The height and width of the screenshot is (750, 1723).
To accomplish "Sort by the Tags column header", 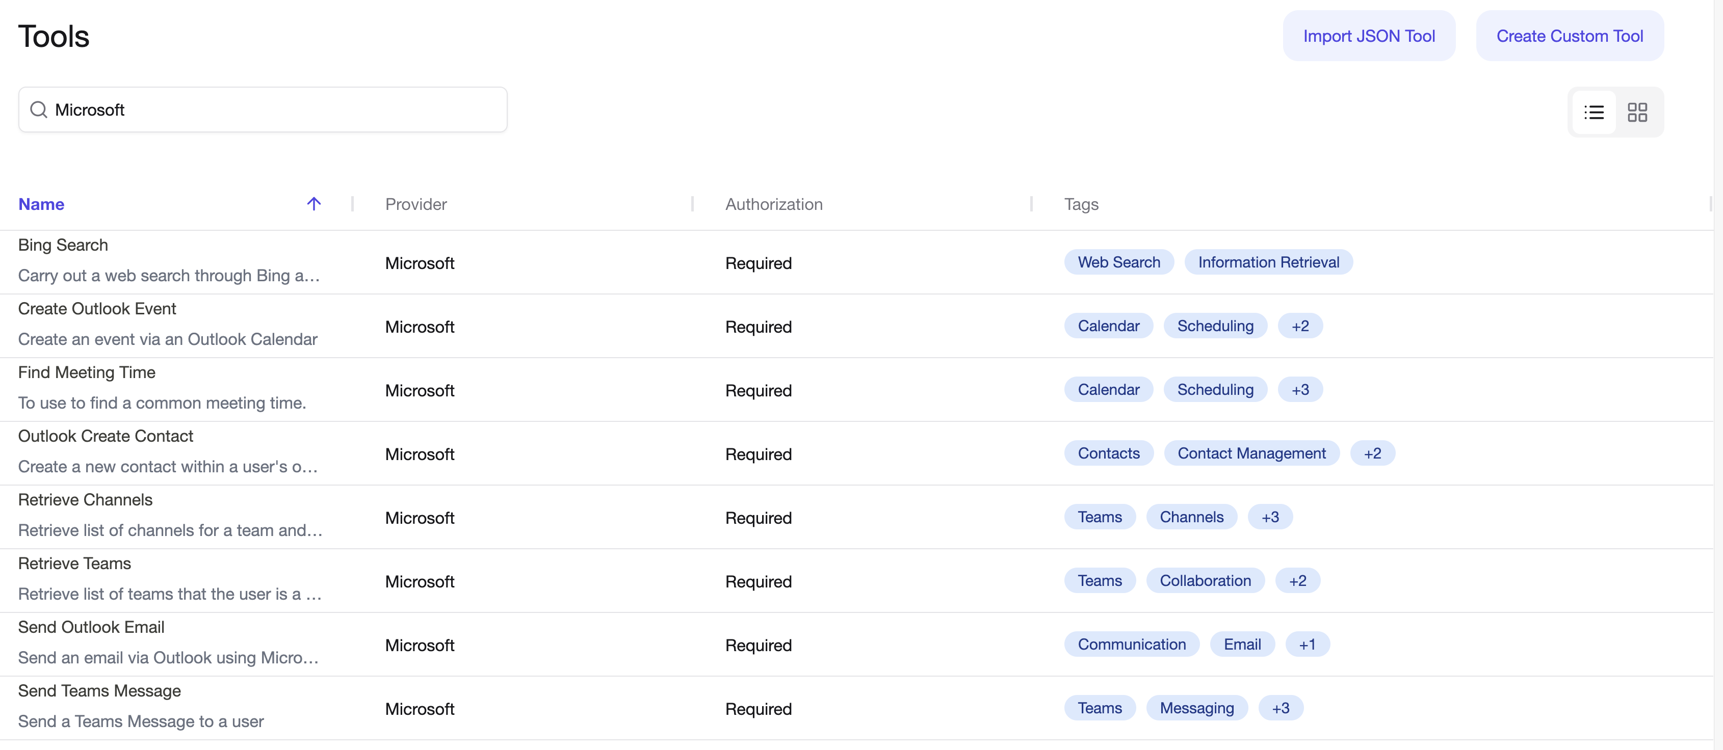I will coord(1081,204).
